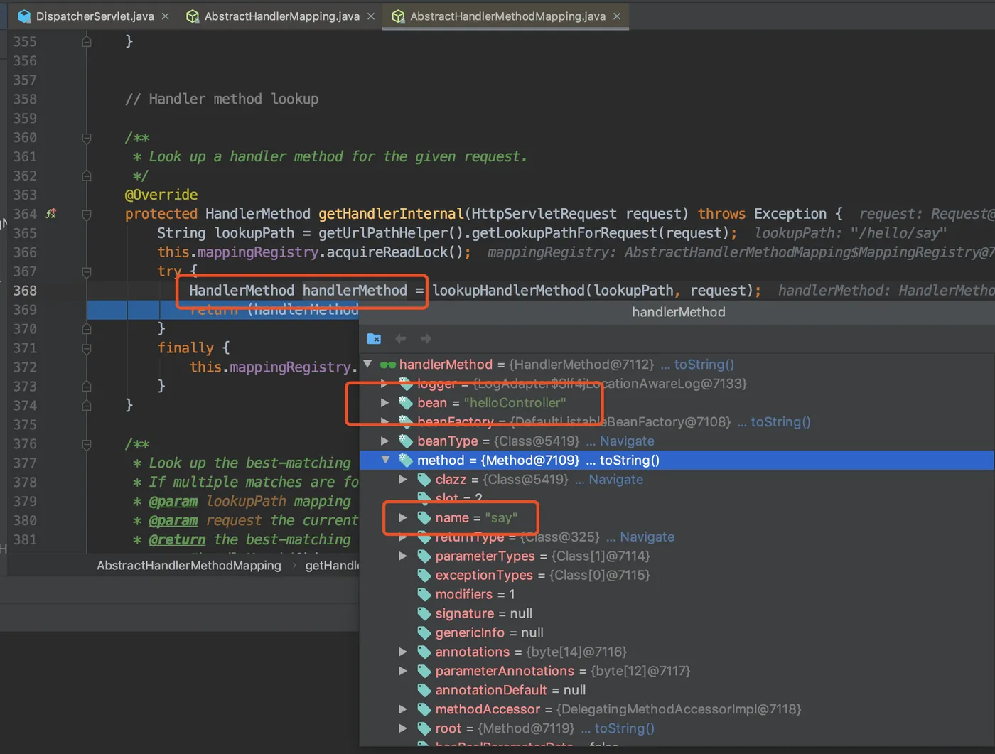
Task: Click the AbstractHandlerMapping.java file icon
Action: pyautogui.click(x=193, y=16)
